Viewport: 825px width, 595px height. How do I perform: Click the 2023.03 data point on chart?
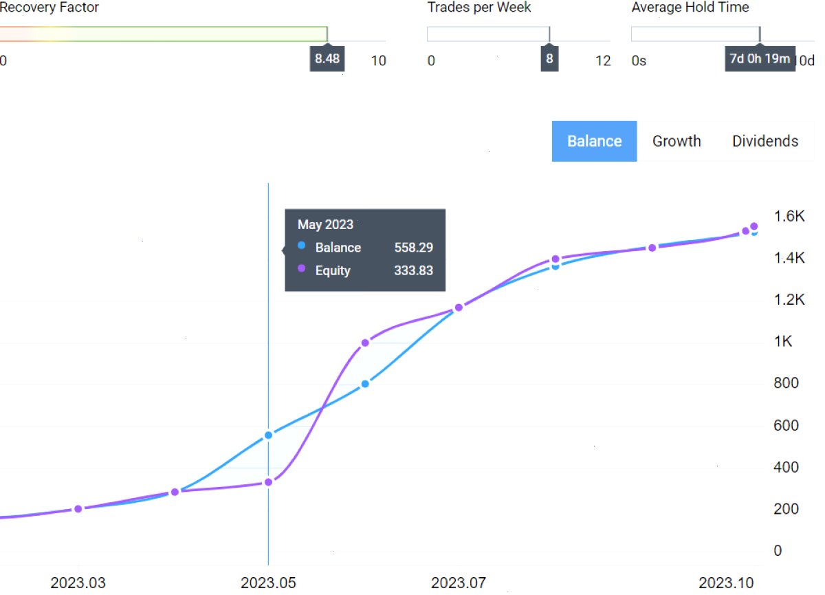tap(78, 508)
